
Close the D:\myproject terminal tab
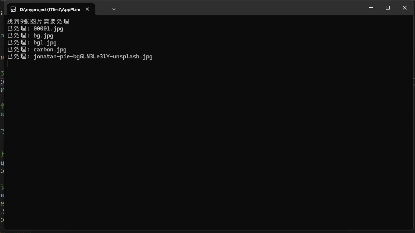pos(87,9)
